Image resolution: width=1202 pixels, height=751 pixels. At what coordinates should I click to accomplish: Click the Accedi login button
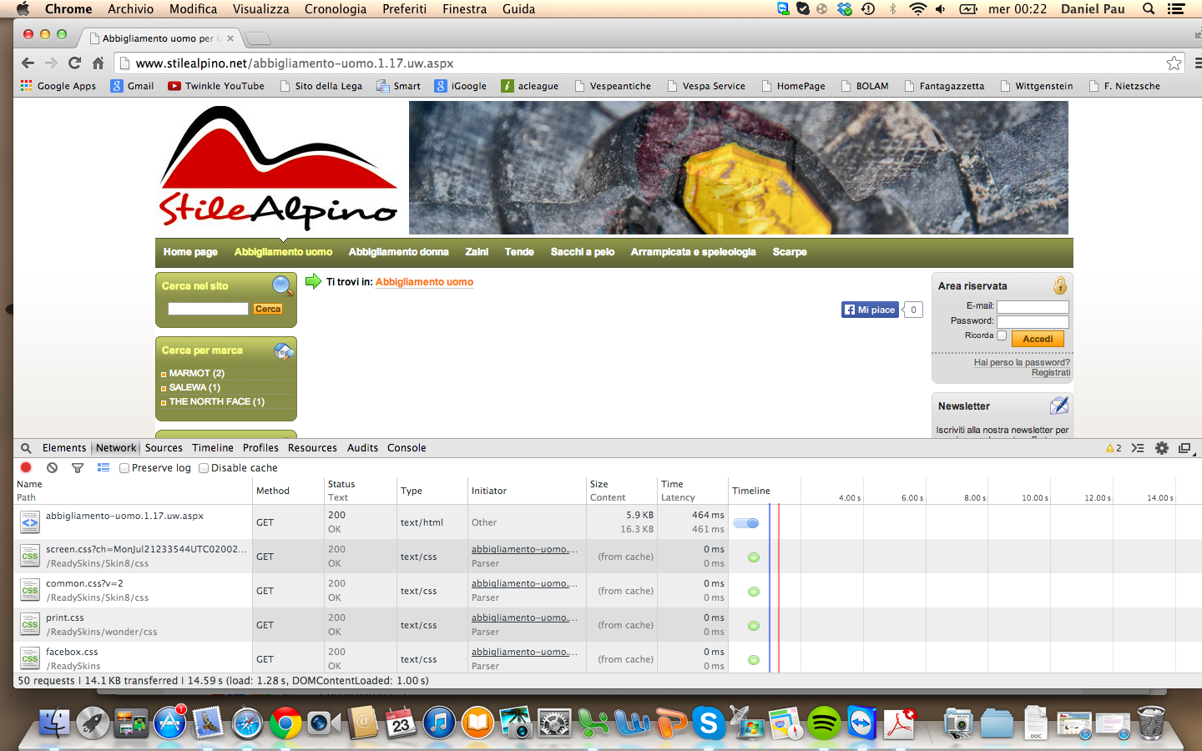[x=1038, y=339]
